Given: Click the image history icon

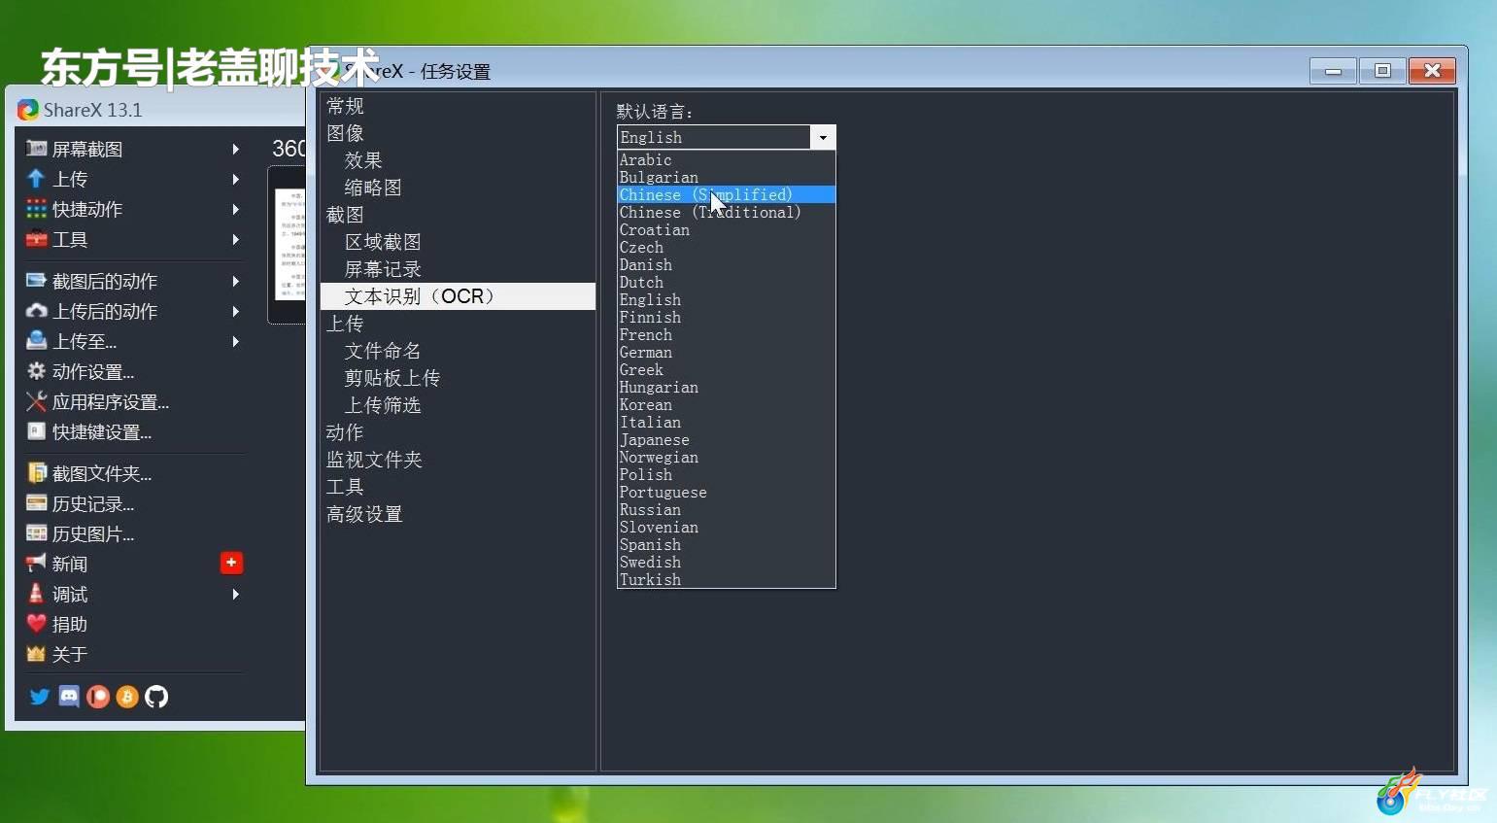Looking at the screenshot, I should (36, 533).
